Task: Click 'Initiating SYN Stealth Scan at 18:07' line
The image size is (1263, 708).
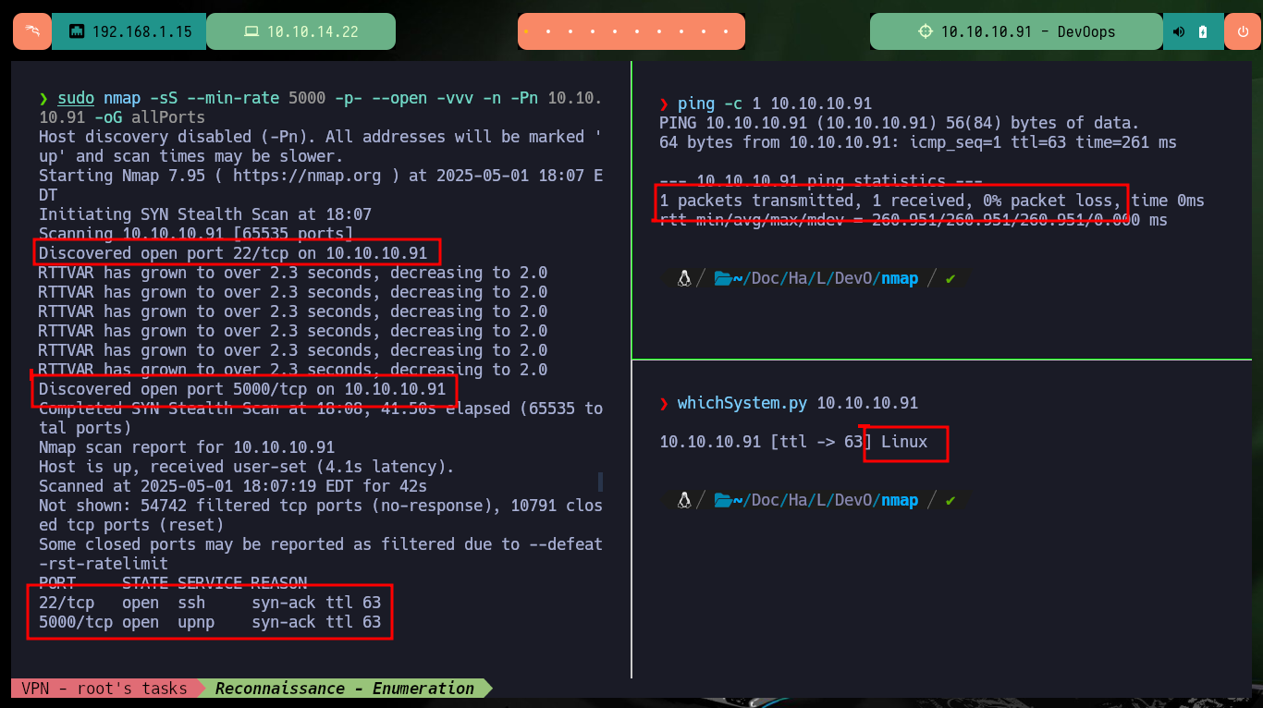Action: coord(205,214)
